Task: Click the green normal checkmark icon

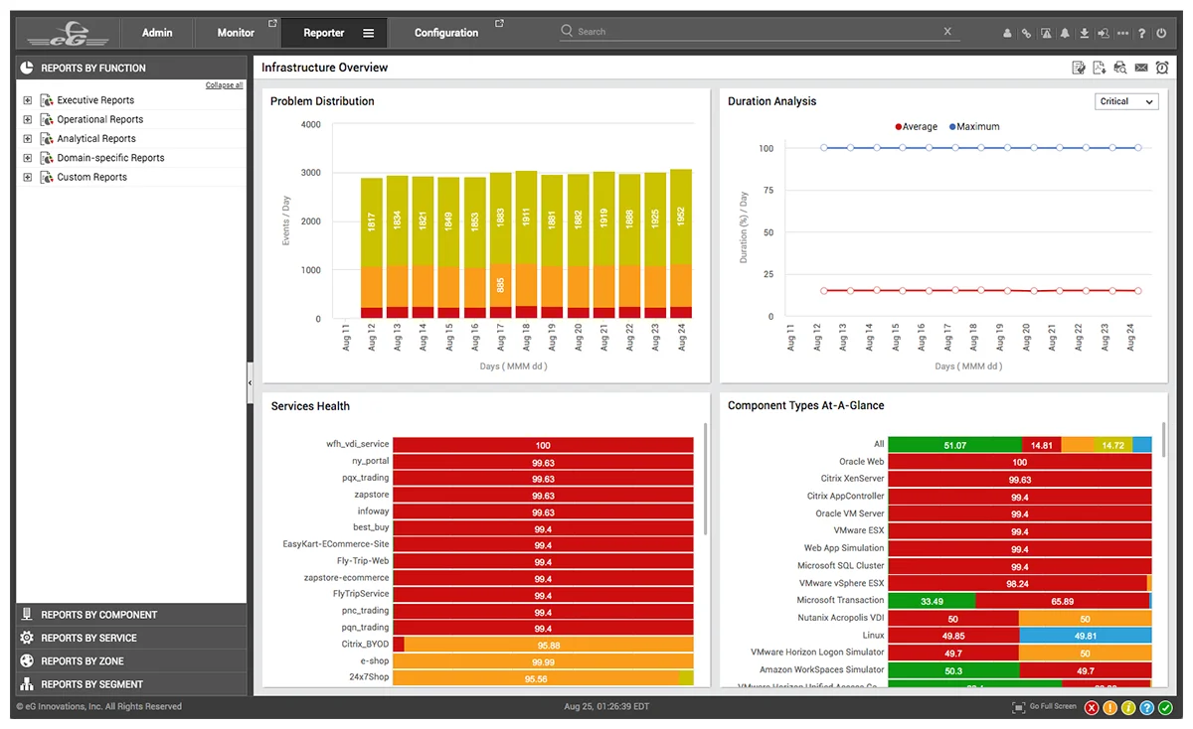Action: tap(1165, 707)
